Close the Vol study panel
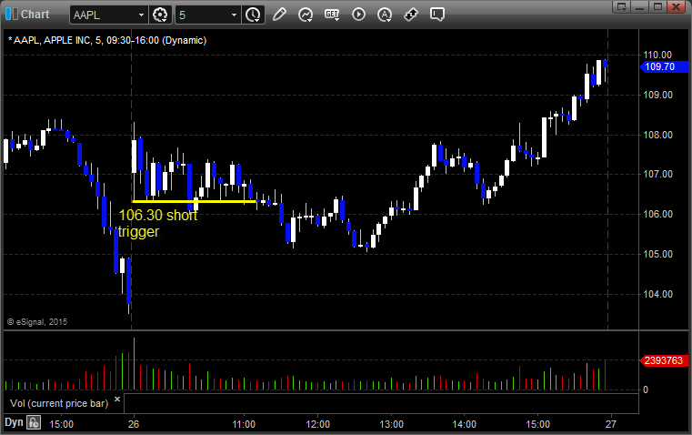Screen dimensions: 692x435 (x=117, y=400)
